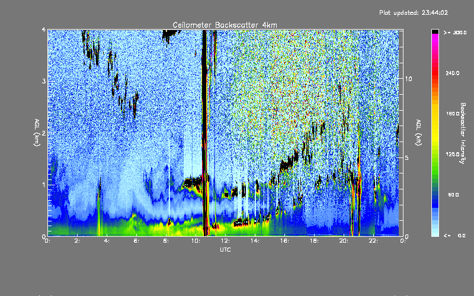Click the 'Plot updated: 23:44:02' timestamp

coord(414,12)
